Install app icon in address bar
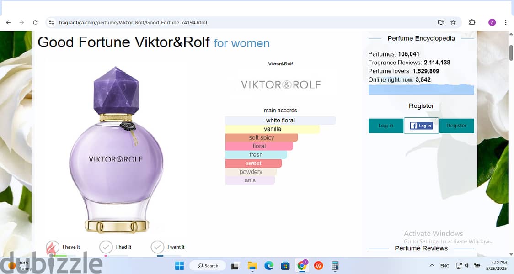The width and height of the screenshot is (514, 274). [x=441, y=22]
